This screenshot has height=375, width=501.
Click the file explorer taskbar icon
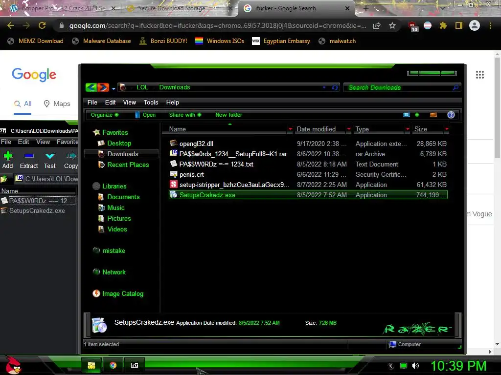pos(91,365)
